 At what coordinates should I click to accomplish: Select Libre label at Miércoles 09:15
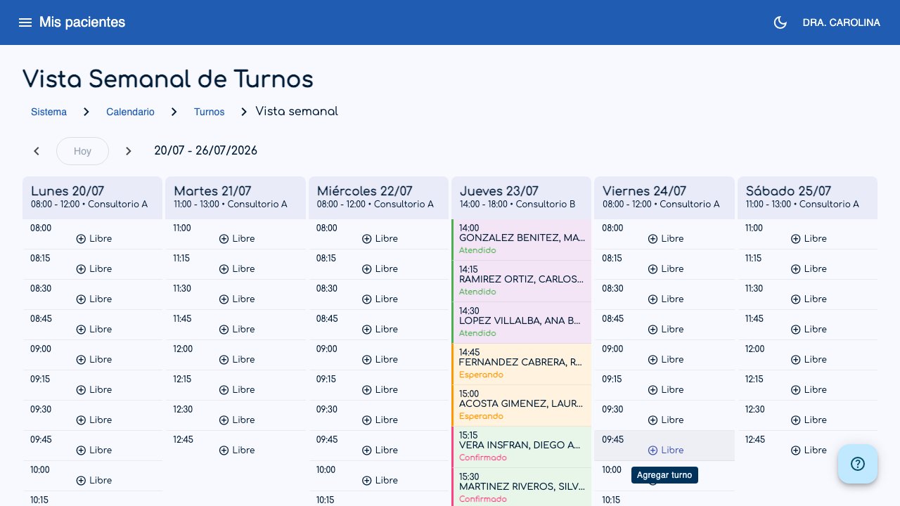pos(386,389)
